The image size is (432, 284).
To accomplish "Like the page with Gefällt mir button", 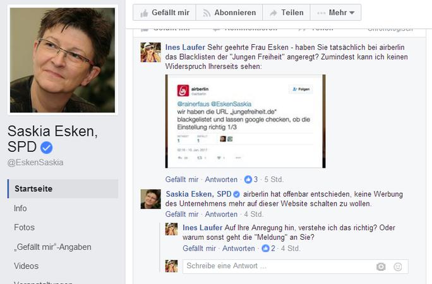I will [x=164, y=13].
